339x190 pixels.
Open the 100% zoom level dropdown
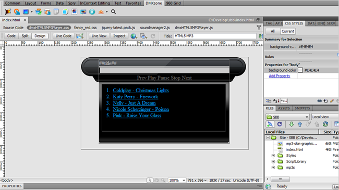(x=177, y=180)
